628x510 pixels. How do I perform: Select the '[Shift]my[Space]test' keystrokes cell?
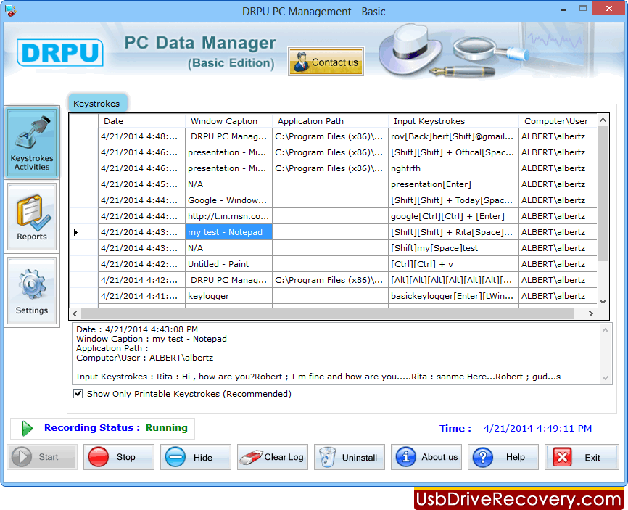453,248
